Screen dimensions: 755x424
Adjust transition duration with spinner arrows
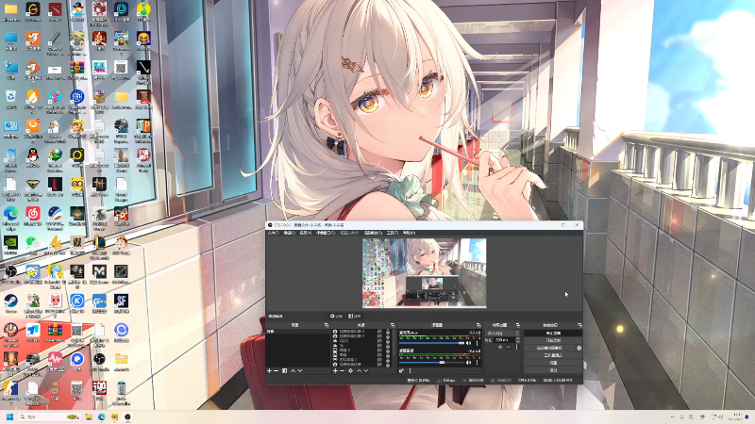tap(517, 339)
